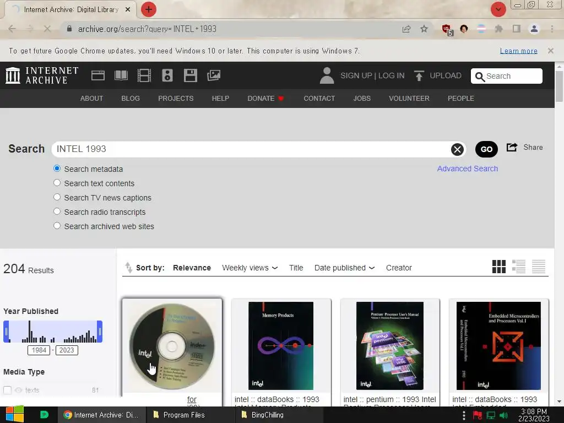Sort results by Relevance
564x423 pixels.
192,268
